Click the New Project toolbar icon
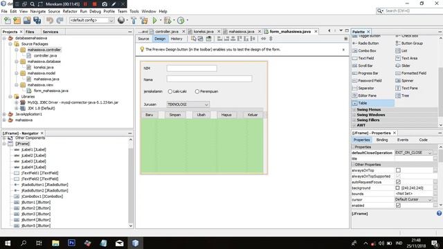Viewport: 443px width, 249px height. pyautogui.click(x=17, y=20)
